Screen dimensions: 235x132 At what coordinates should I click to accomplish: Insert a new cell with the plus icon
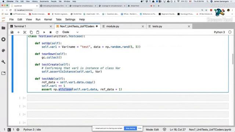coord(18,32)
